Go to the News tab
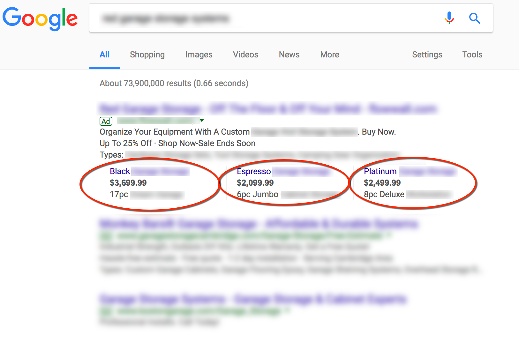The image size is (519, 342). tap(289, 55)
